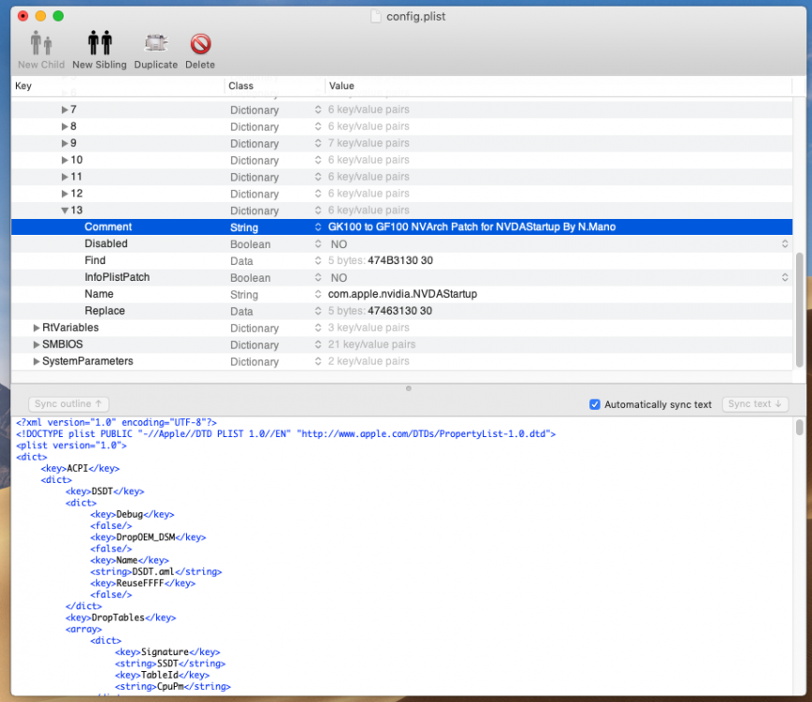The width and height of the screenshot is (812, 702).
Task: Click the com.apple.nvidia.NVDAStartup value
Action: [x=402, y=294]
